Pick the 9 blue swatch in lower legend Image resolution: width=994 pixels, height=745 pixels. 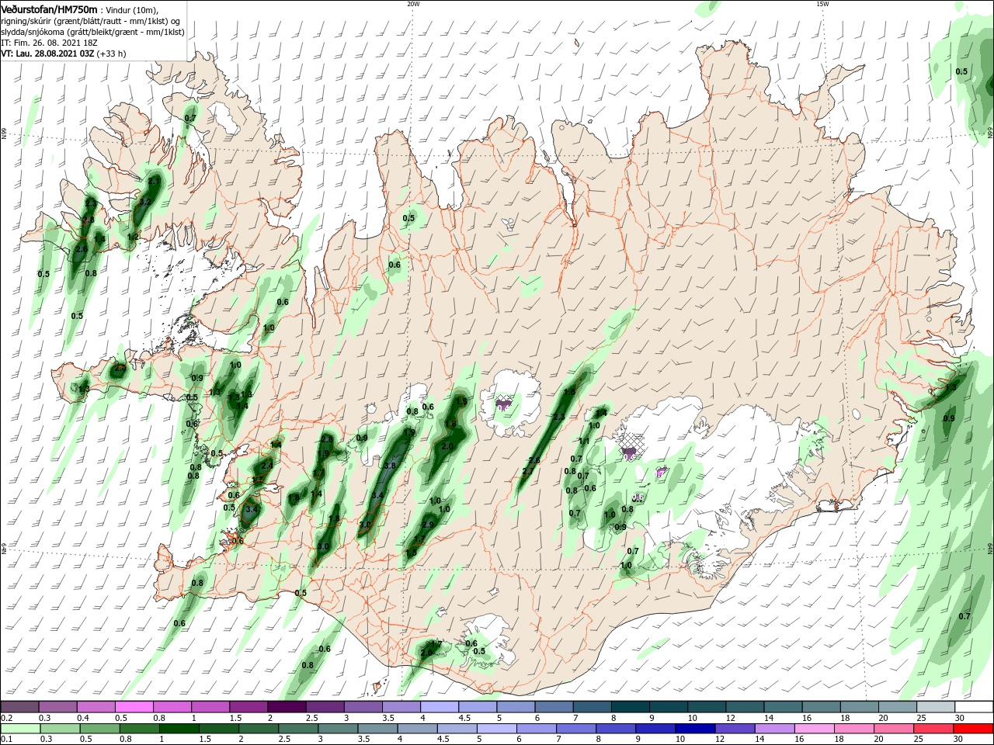tap(655, 729)
